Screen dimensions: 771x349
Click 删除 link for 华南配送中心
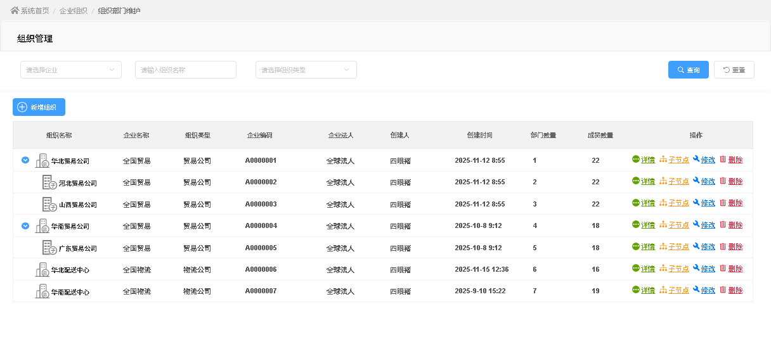tap(735, 291)
